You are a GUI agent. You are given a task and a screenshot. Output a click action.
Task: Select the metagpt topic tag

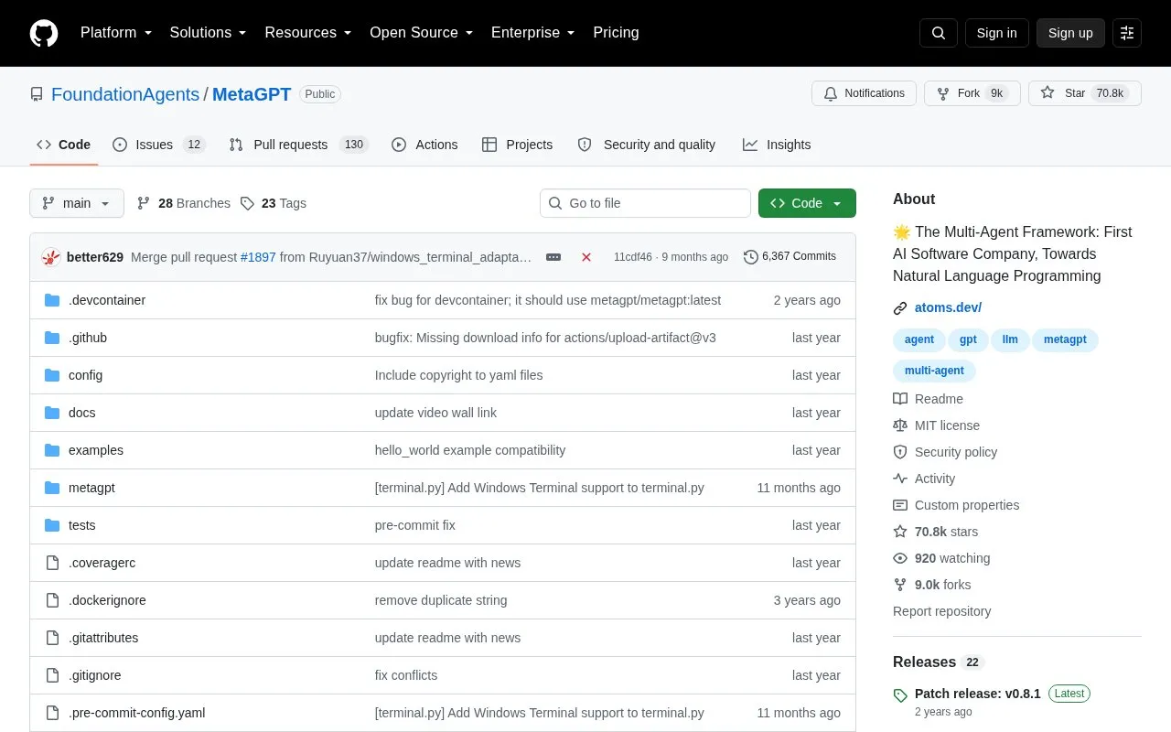click(x=1065, y=339)
